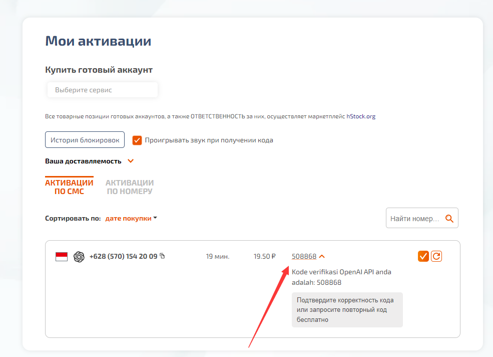This screenshot has height=357, width=493.
Task: Focus the Найти номер search field
Action: 414,219
